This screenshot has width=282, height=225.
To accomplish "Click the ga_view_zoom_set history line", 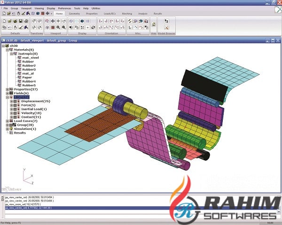I will point(23,204).
